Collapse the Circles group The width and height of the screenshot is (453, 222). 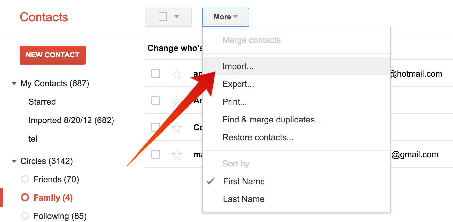coord(14,161)
